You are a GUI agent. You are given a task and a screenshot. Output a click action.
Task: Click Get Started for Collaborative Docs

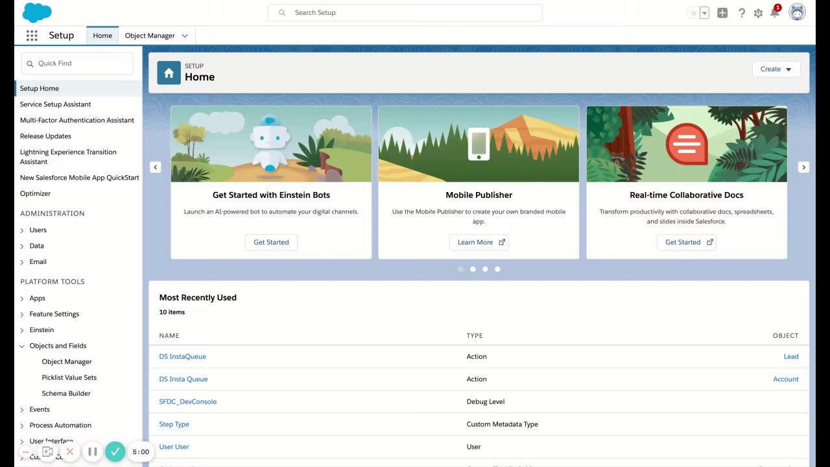point(687,242)
